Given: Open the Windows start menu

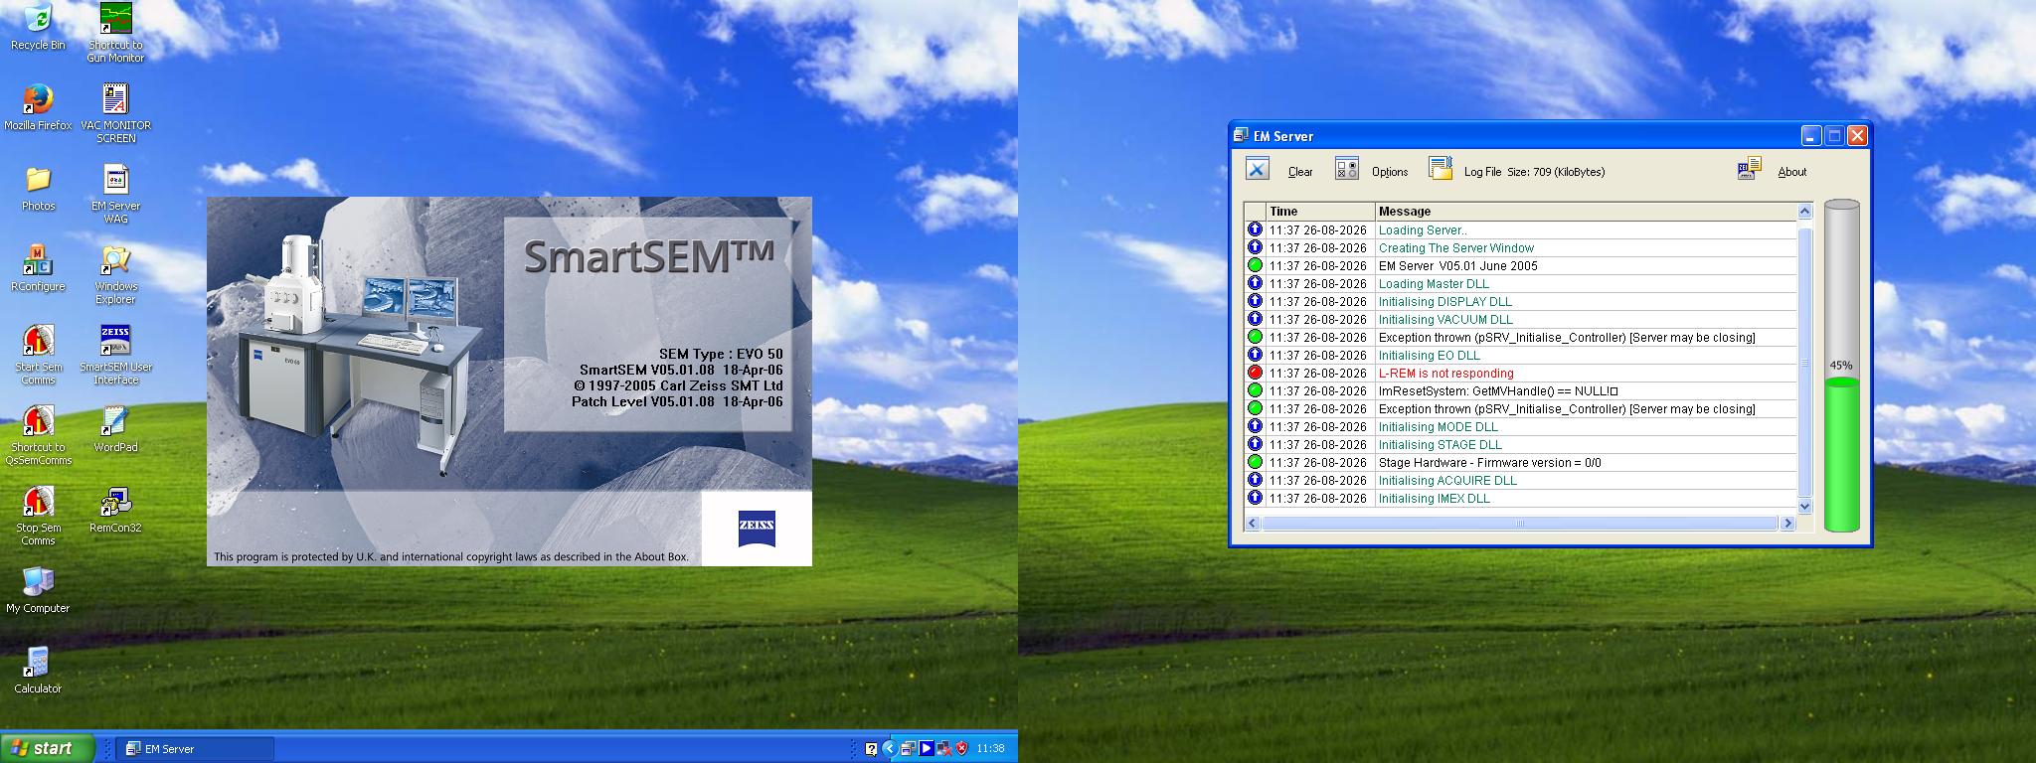Looking at the screenshot, I should click(48, 748).
